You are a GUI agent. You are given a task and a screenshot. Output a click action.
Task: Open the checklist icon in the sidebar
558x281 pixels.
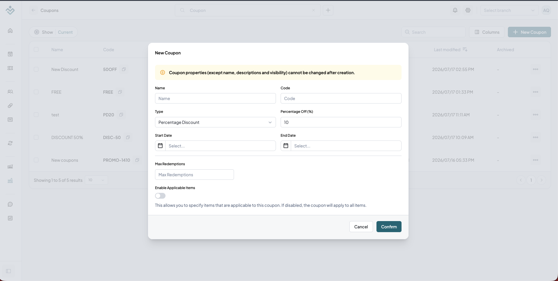click(10, 218)
